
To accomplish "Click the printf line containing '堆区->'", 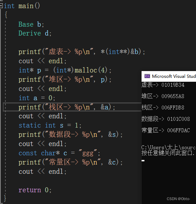I will pos(65,79).
